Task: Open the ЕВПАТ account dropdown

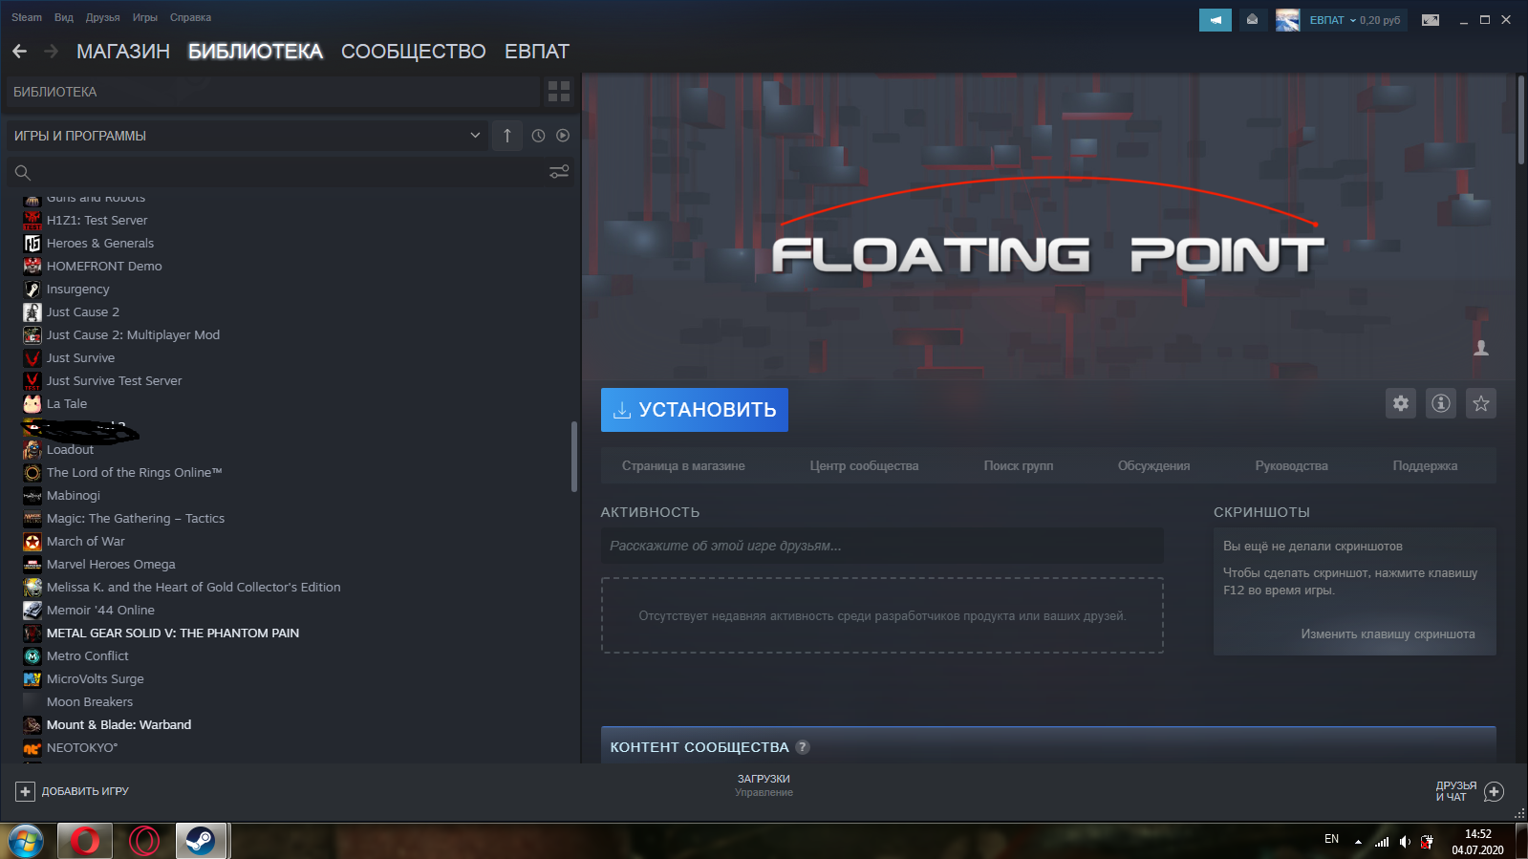Action: (x=1354, y=20)
